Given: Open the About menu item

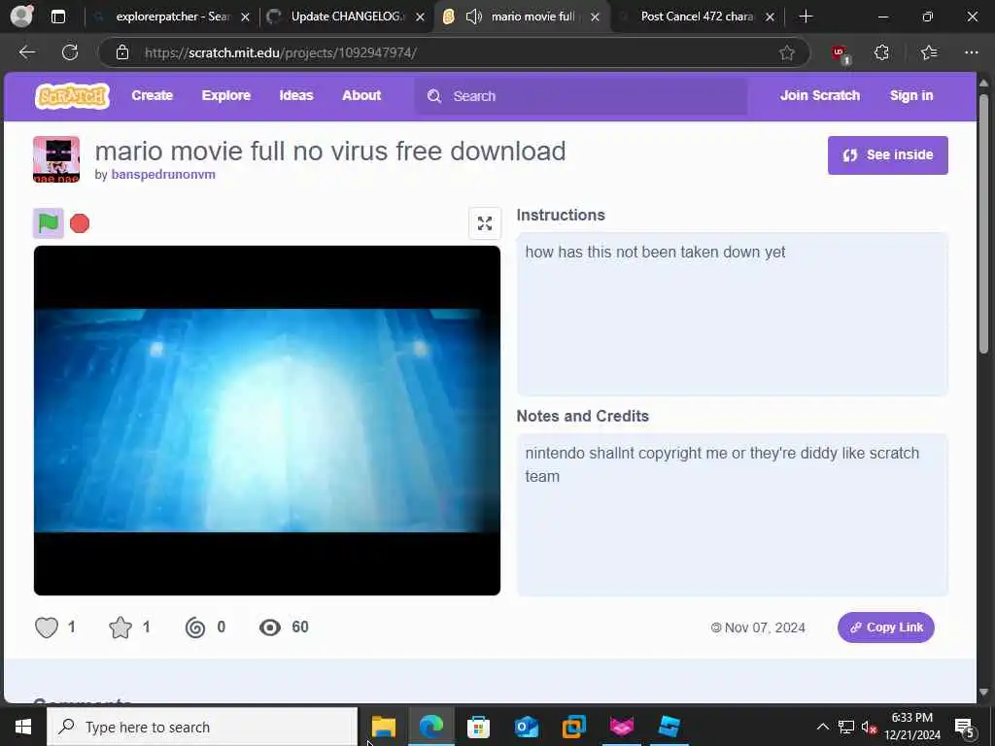Looking at the screenshot, I should [x=361, y=96].
